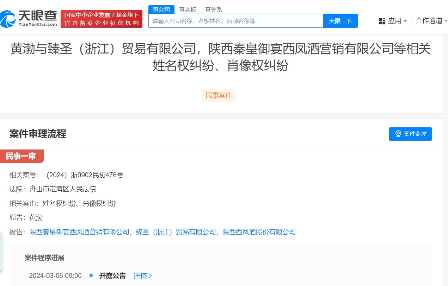Click the blue timeline dot for 开庭公告
This screenshot has width=448, height=286.
(x=91, y=275)
